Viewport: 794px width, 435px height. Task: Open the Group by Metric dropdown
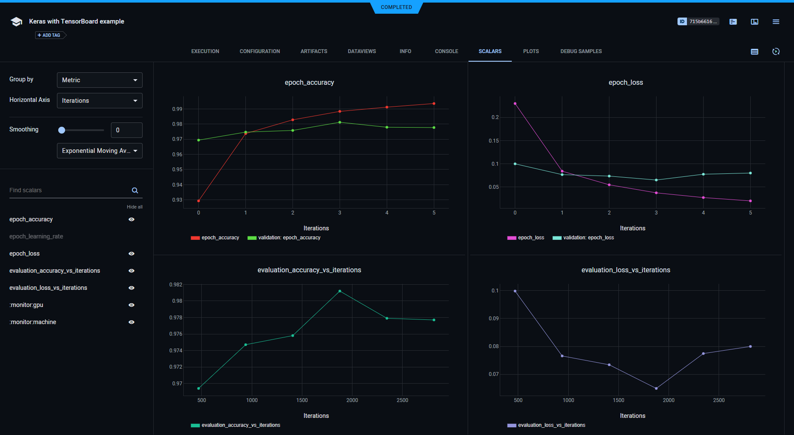pyautogui.click(x=99, y=80)
